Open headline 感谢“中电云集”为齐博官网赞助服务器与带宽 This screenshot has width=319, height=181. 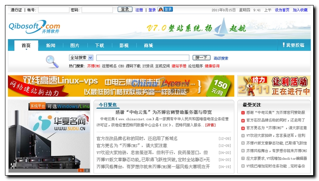[163, 112]
